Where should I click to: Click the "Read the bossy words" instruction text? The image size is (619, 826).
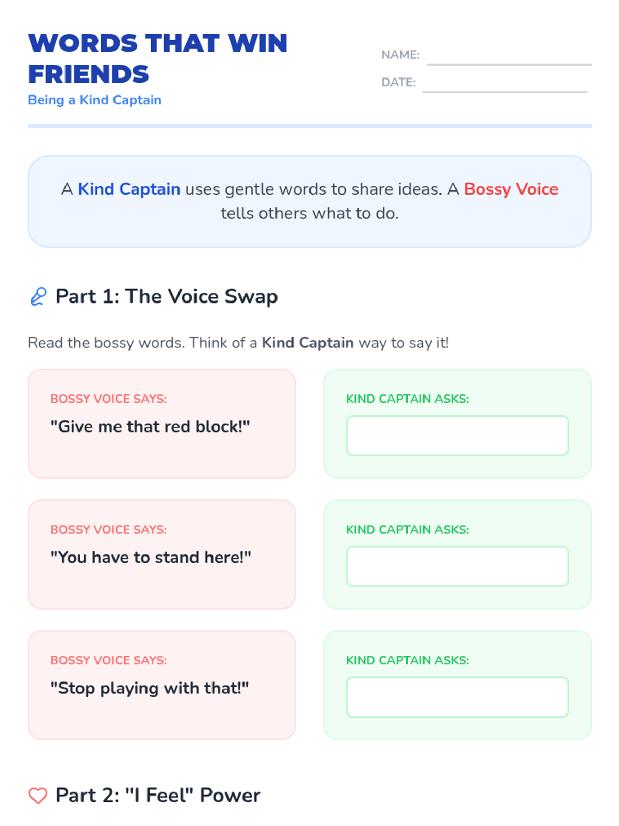[238, 343]
